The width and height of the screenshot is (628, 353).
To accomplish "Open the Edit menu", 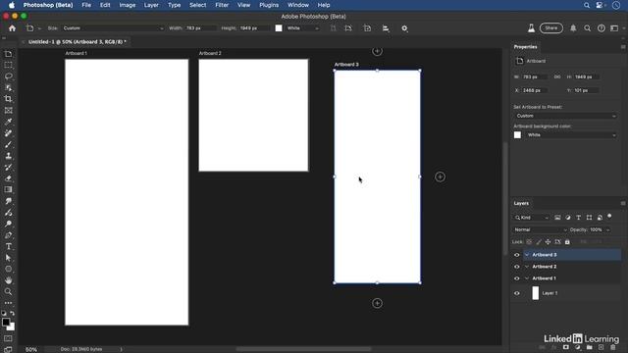I will (105, 5).
